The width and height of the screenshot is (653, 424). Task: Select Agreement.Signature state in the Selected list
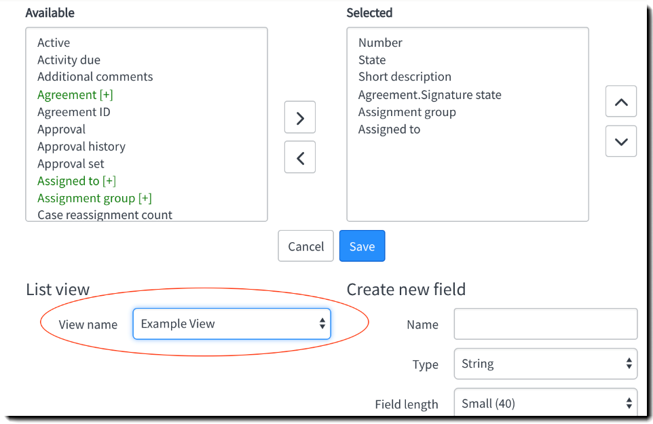pos(430,94)
